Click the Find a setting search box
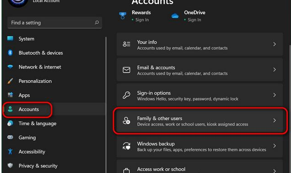 click(55, 23)
